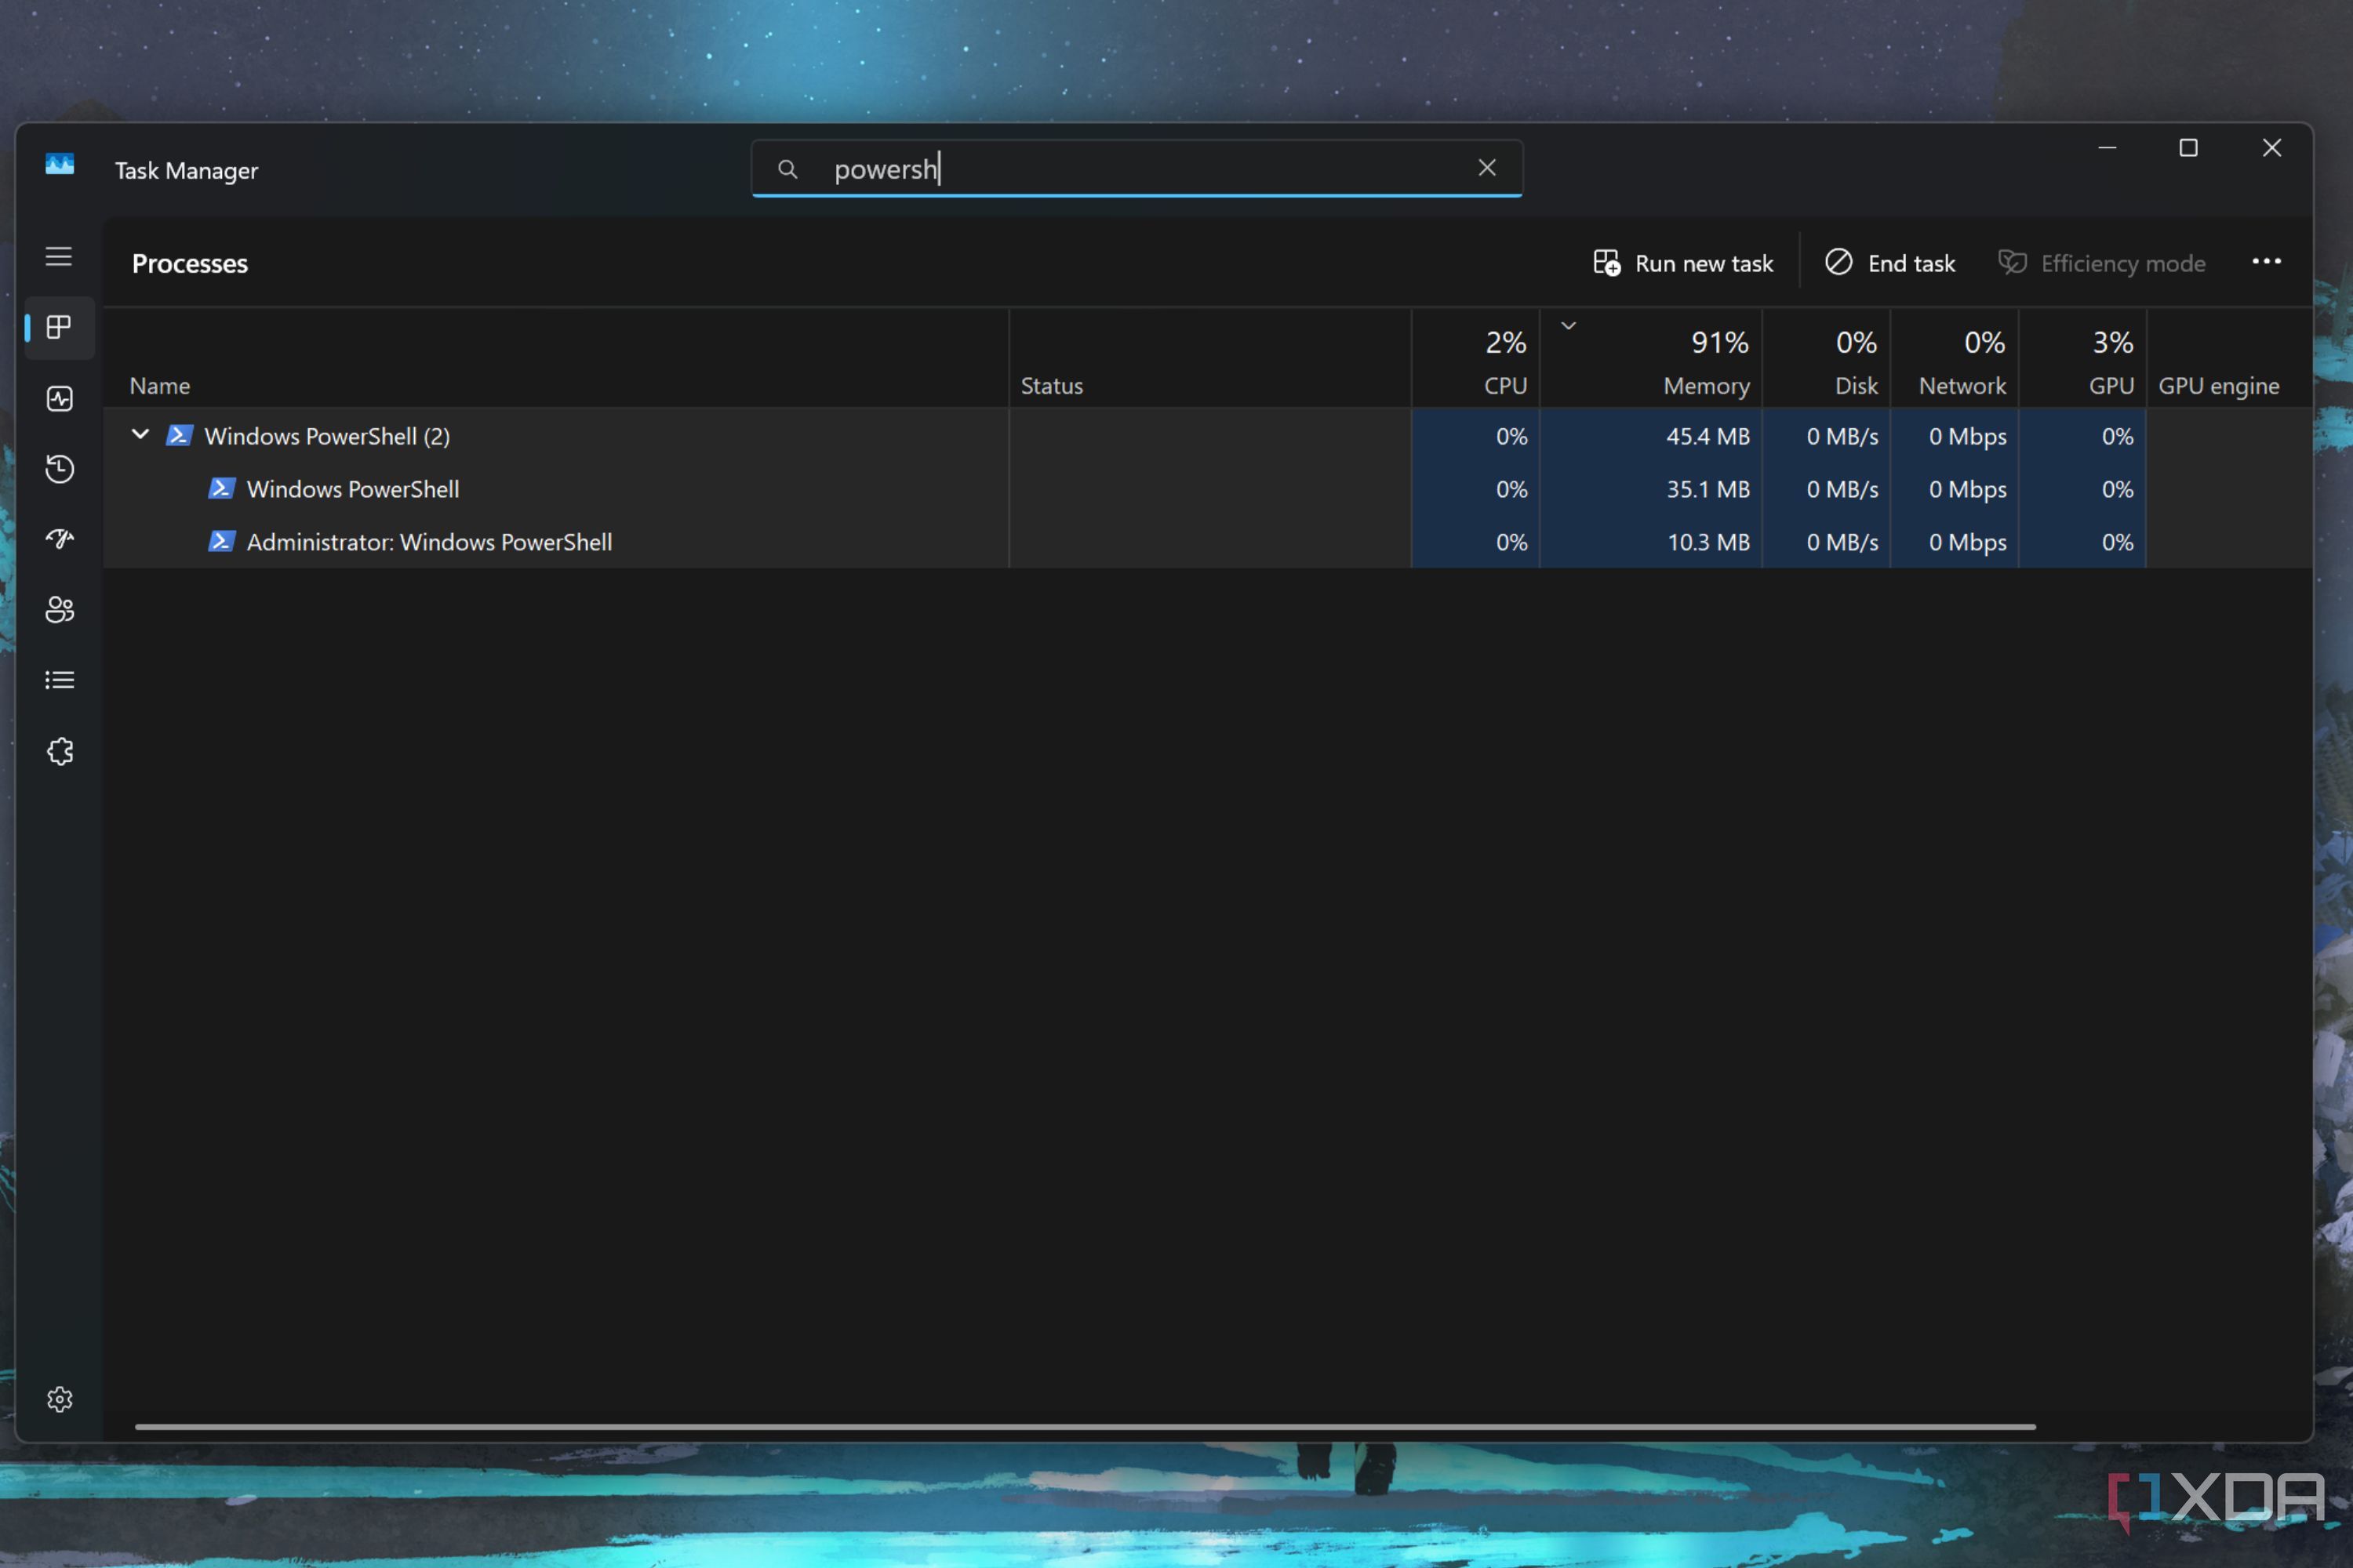Open the hamburger navigation menu
This screenshot has width=2353, height=1568.
pos(59,257)
